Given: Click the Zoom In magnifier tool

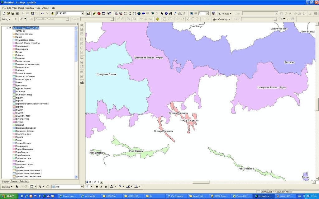Looking at the screenshot, I should tap(116, 13).
